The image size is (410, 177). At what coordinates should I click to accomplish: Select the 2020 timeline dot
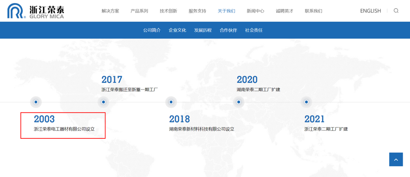(x=239, y=102)
